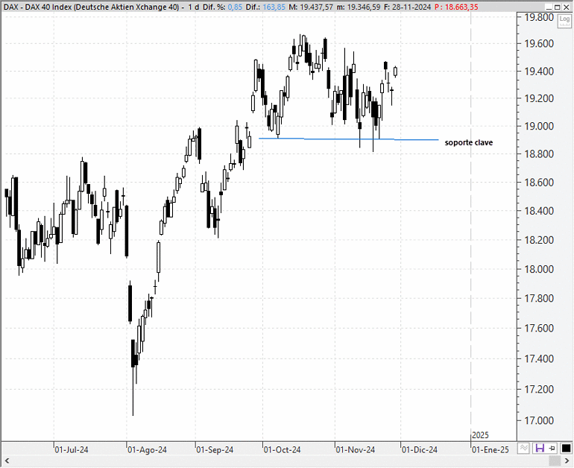Click the 19.000 price axis label
This screenshot has height=468, width=574.
click(539, 126)
